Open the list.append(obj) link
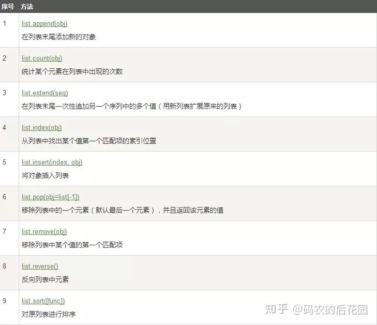 pos(44,24)
